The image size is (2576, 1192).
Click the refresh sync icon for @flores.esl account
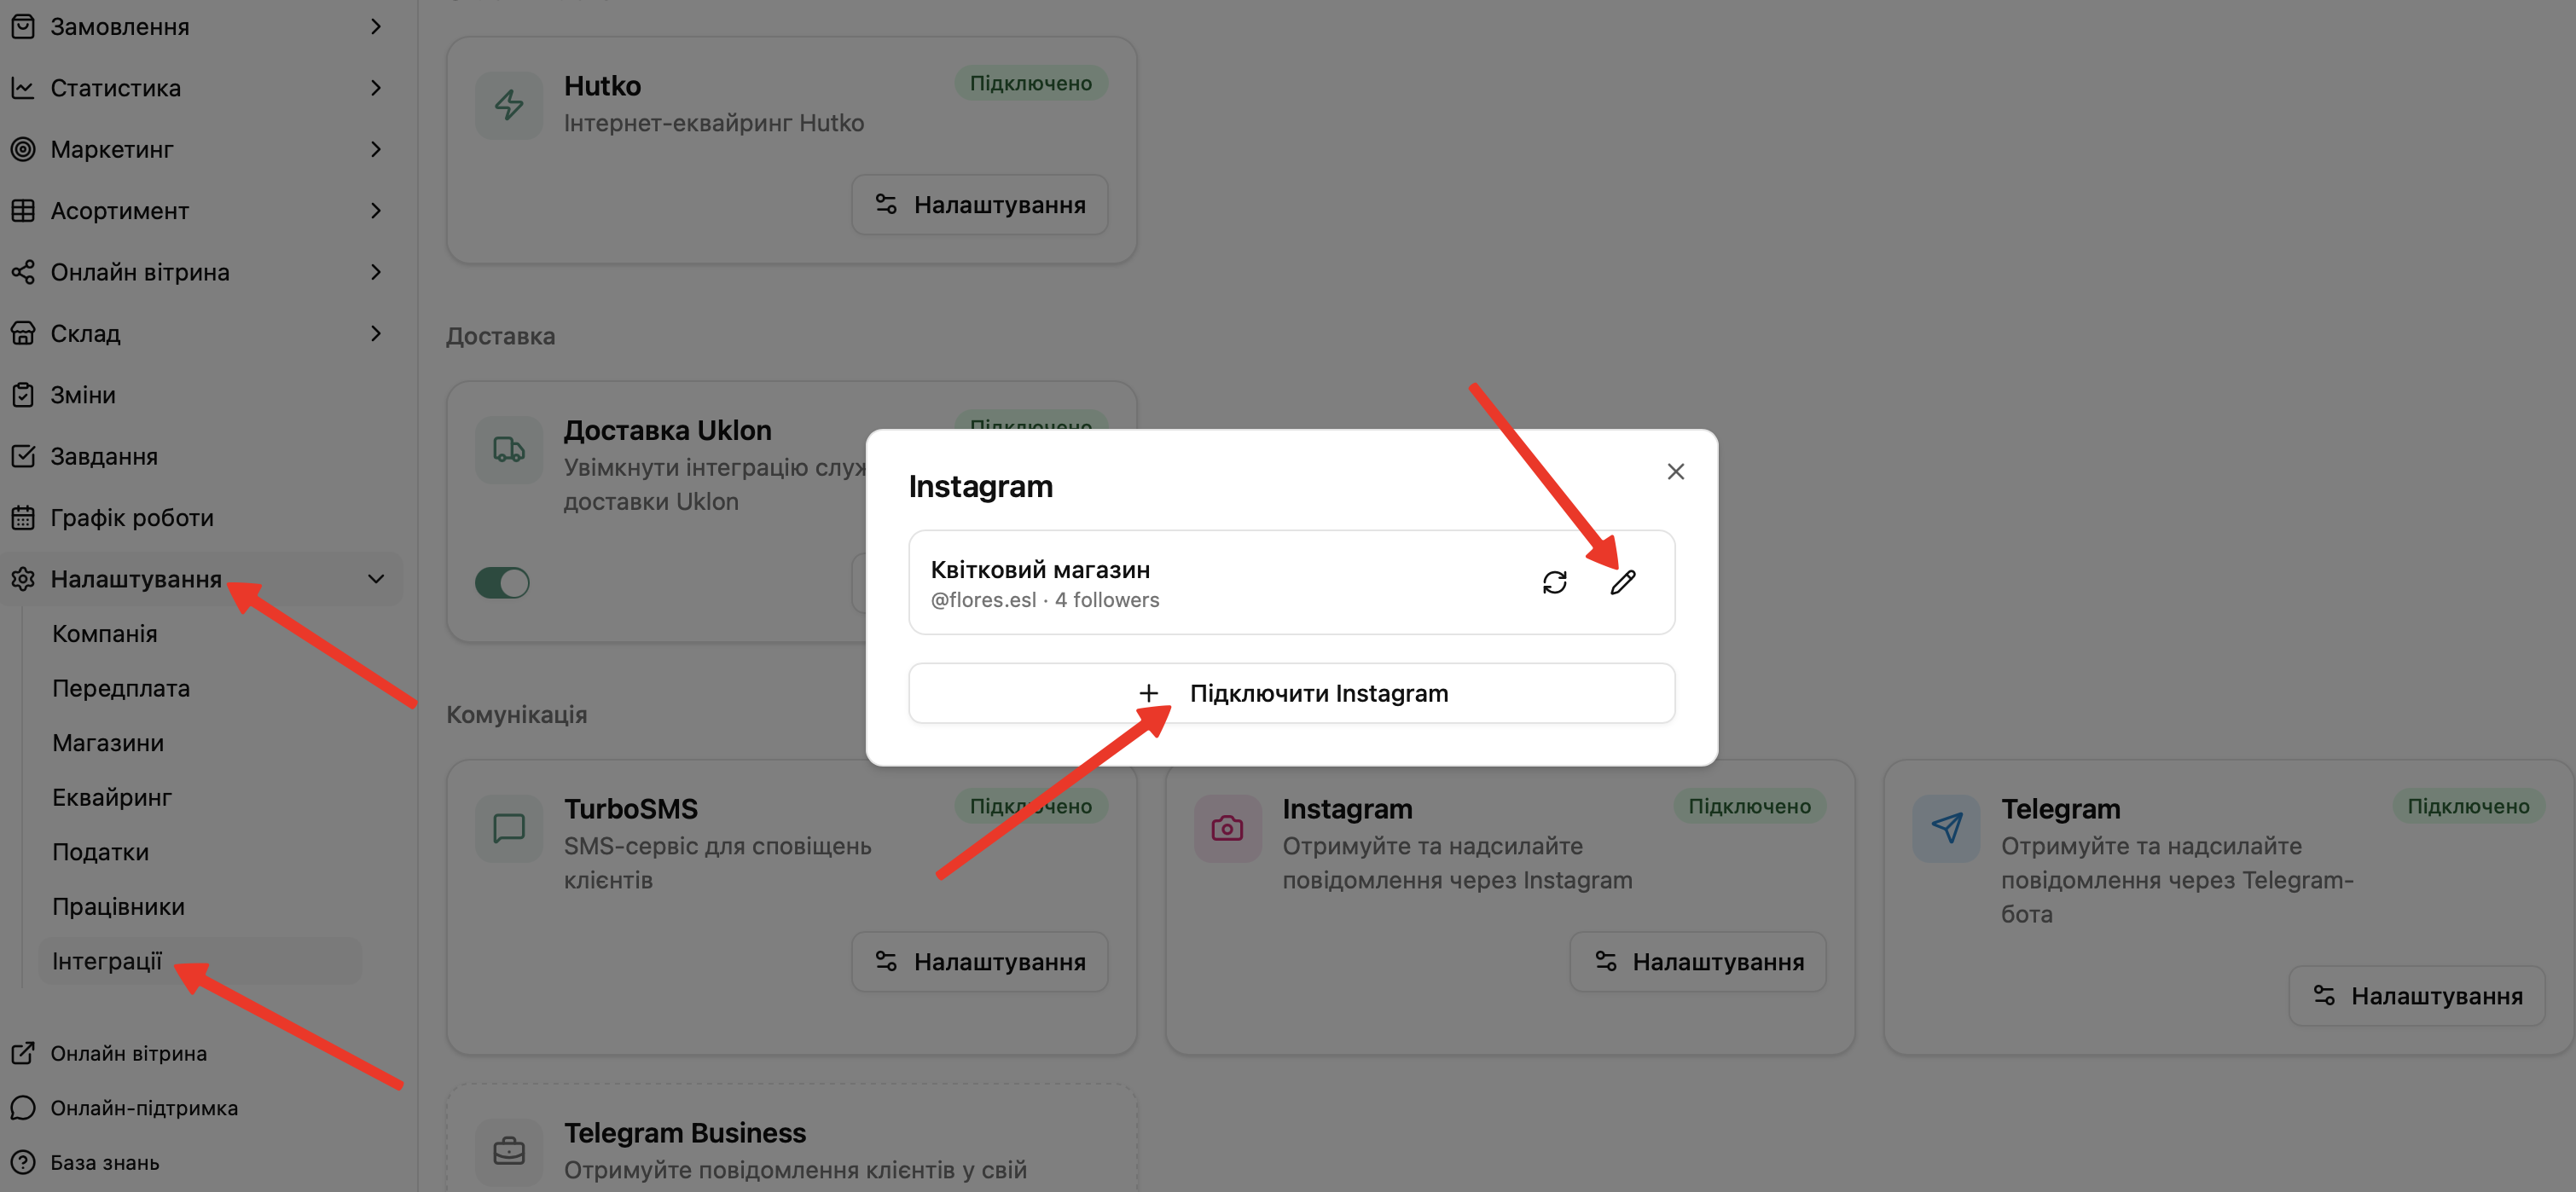(x=1554, y=582)
